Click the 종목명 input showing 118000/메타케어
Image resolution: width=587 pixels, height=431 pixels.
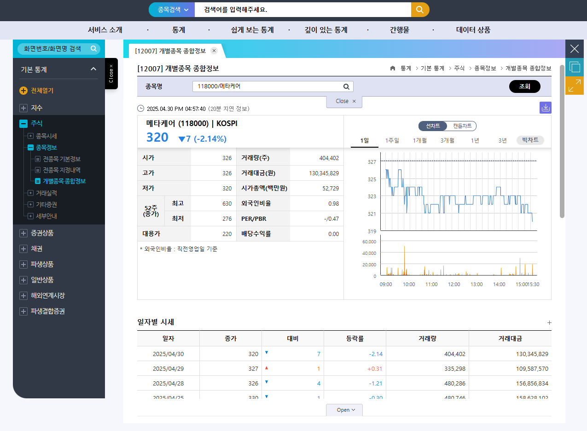[x=273, y=86]
